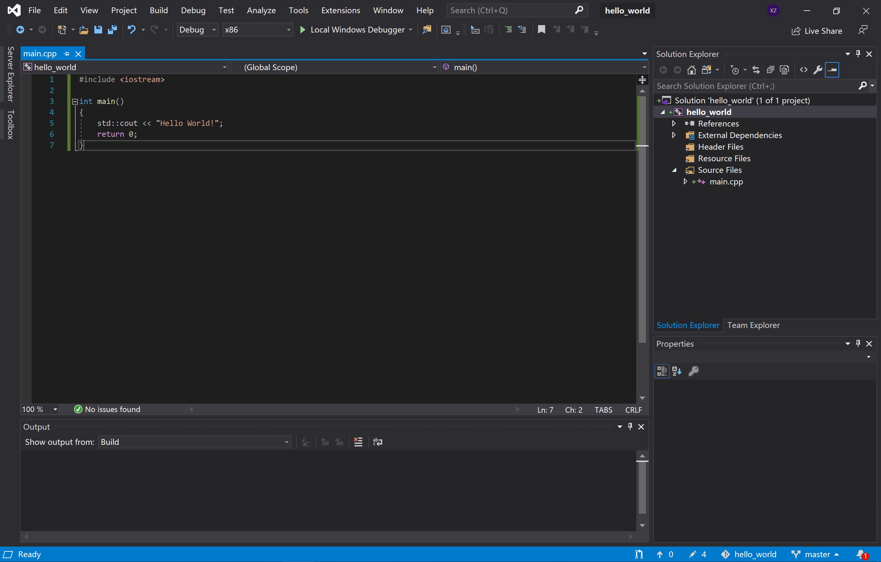Toggle auto-hide pin on Solution Explorer
This screenshot has height=562, width=881.
coord(858,54)
